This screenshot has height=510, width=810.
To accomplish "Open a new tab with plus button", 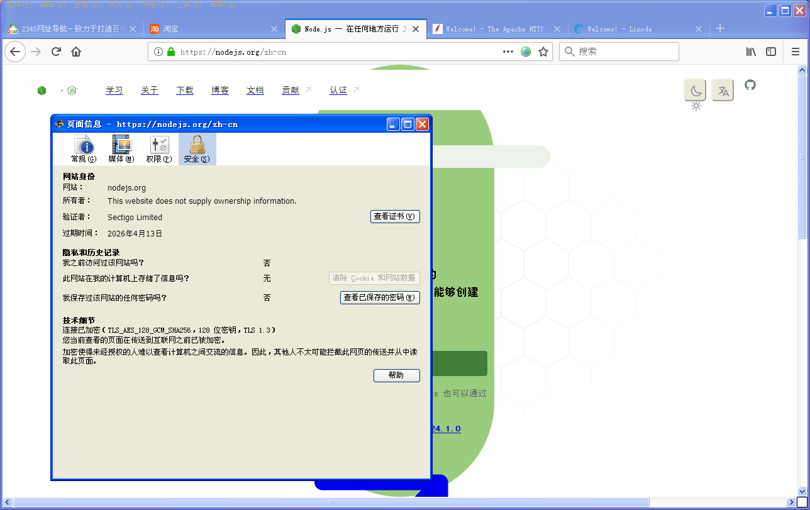I will 720,28.
